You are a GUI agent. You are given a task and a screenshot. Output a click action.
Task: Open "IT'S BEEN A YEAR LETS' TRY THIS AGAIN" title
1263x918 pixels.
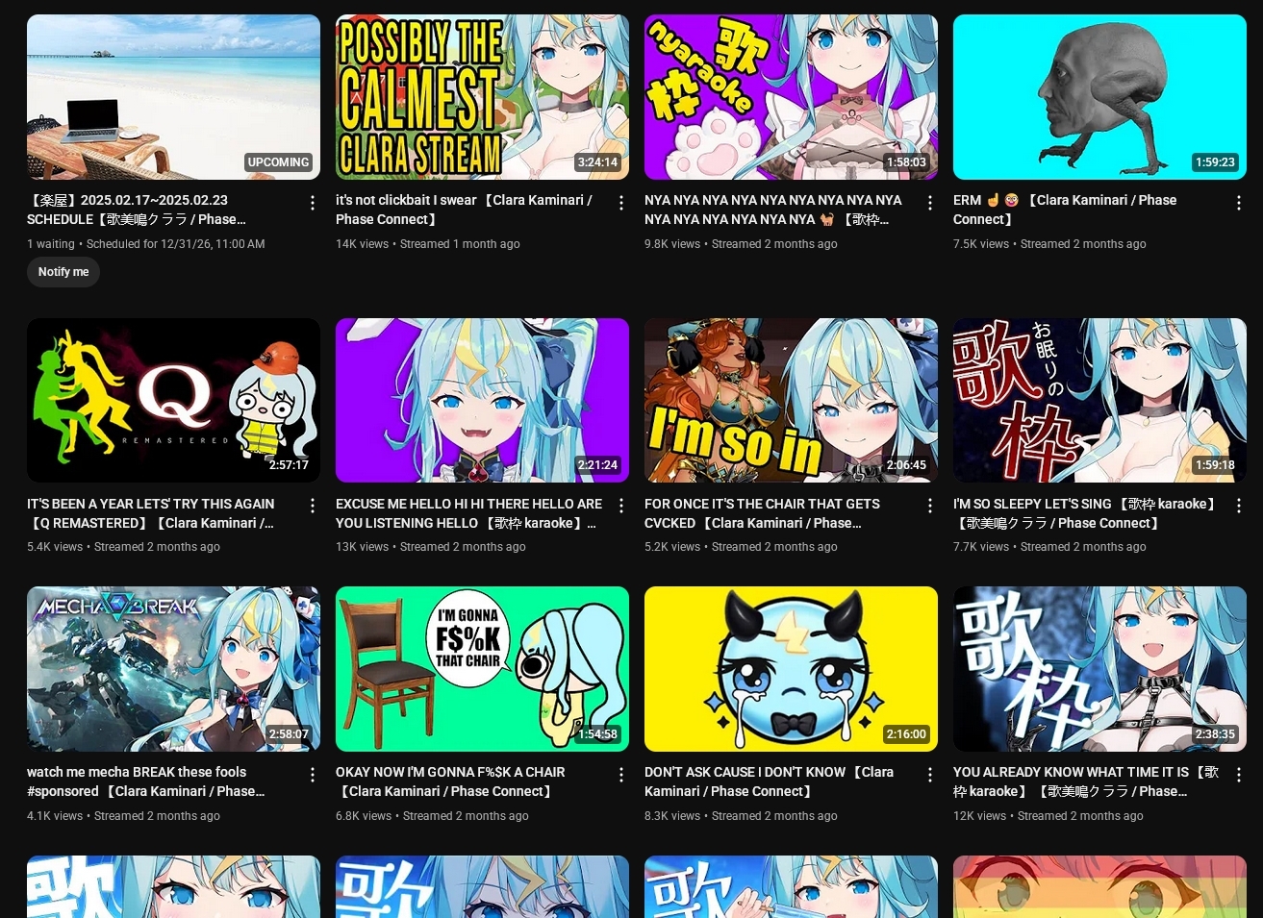(x=151, y=513)
